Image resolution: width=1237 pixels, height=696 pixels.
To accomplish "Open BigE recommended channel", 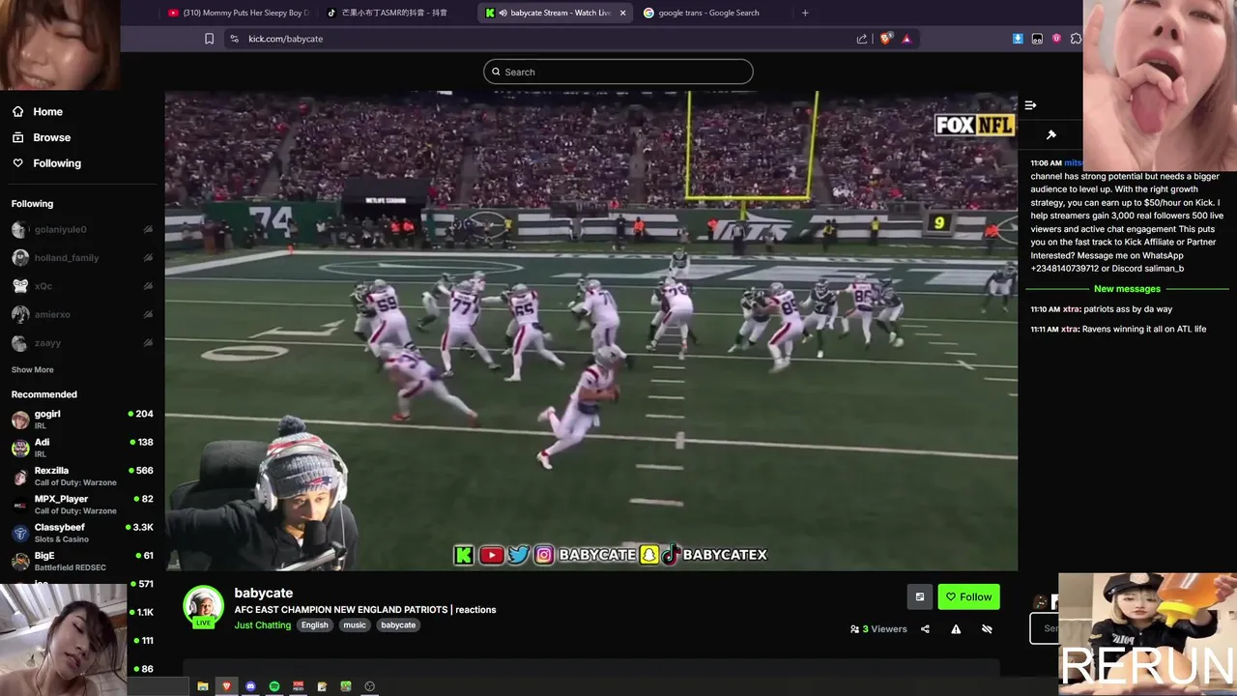I will tap(81, 561).
